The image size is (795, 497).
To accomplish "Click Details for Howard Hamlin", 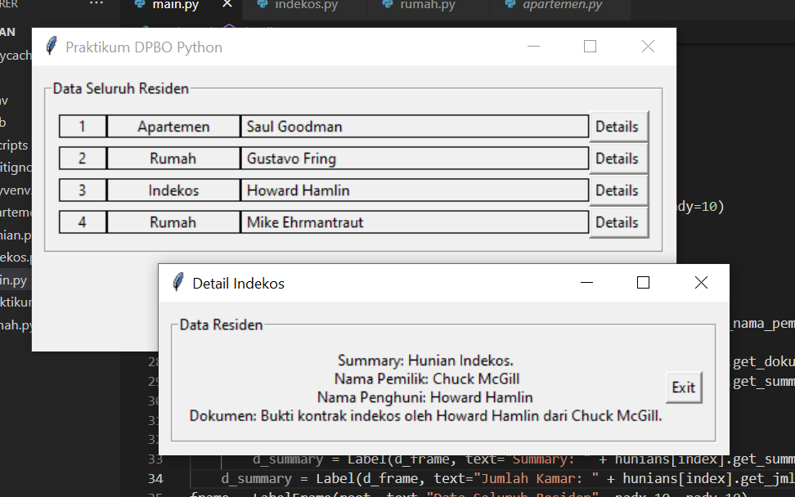I will pyautogui.click(x=618, y=190).
